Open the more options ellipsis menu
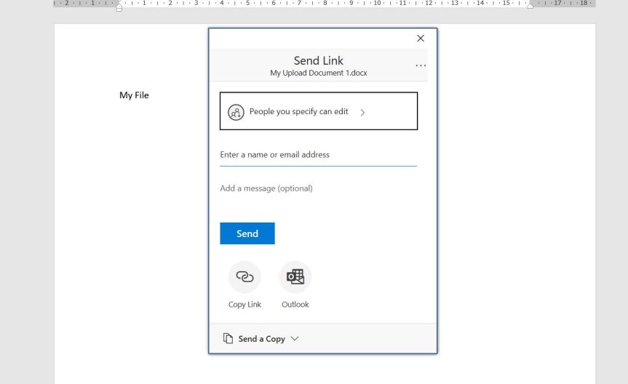 click(x=421, y=65)
